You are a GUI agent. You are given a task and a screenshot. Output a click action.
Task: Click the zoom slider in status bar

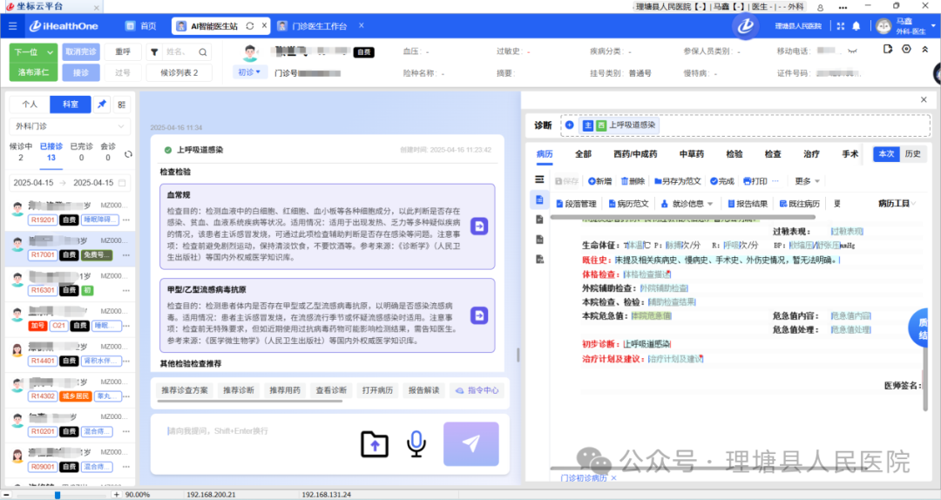coord(58,495)
